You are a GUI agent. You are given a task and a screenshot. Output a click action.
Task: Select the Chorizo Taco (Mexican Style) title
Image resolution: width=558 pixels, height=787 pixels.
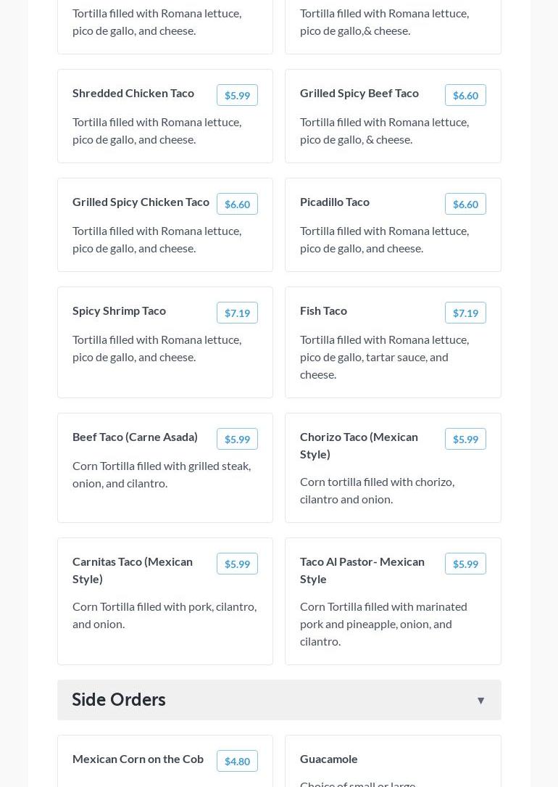coord(359,445)
